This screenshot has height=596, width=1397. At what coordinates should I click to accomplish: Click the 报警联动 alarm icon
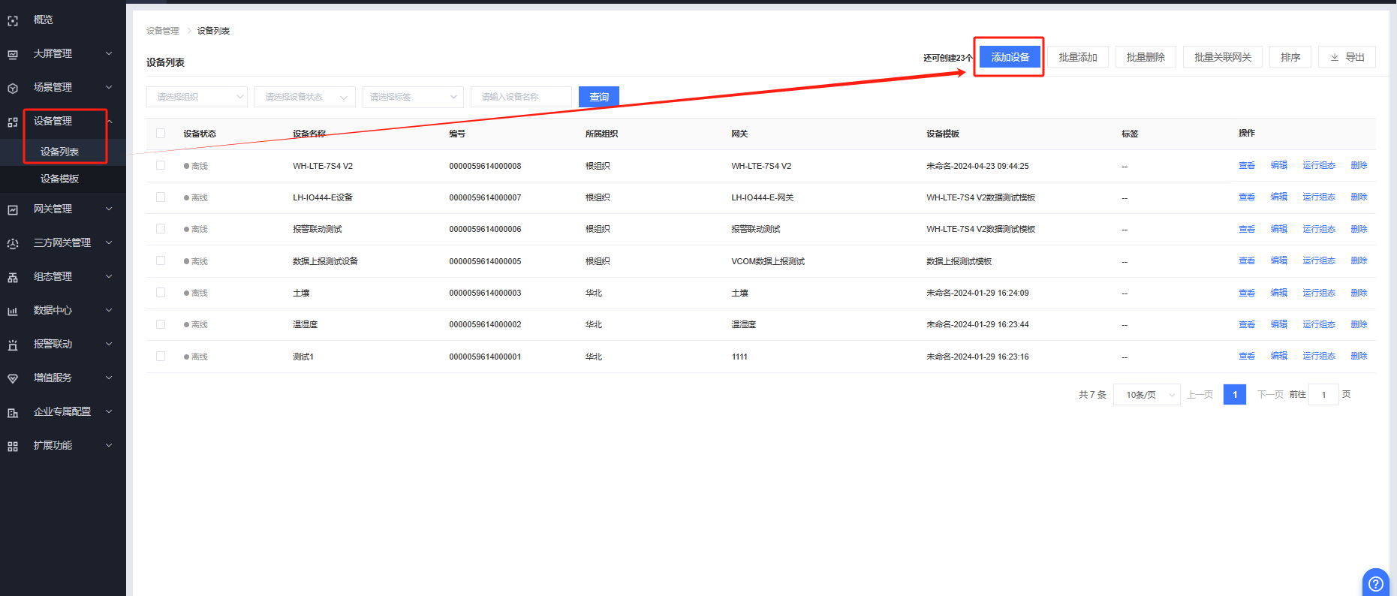click(13, 345)
